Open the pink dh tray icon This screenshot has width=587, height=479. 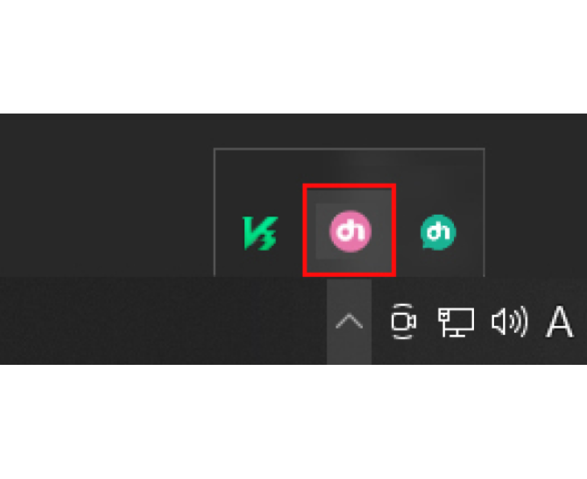tap(350, 231)
